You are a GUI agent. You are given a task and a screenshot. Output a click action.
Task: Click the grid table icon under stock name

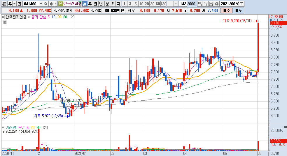pyautogui.click(x=5, y=22)
